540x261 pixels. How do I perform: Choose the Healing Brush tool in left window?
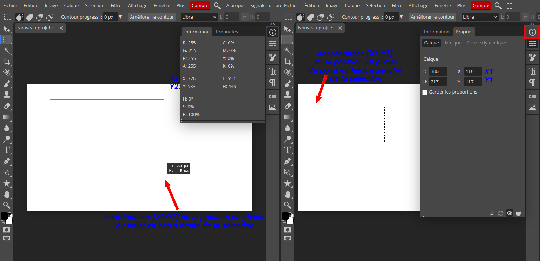click(x=7, y=73)
